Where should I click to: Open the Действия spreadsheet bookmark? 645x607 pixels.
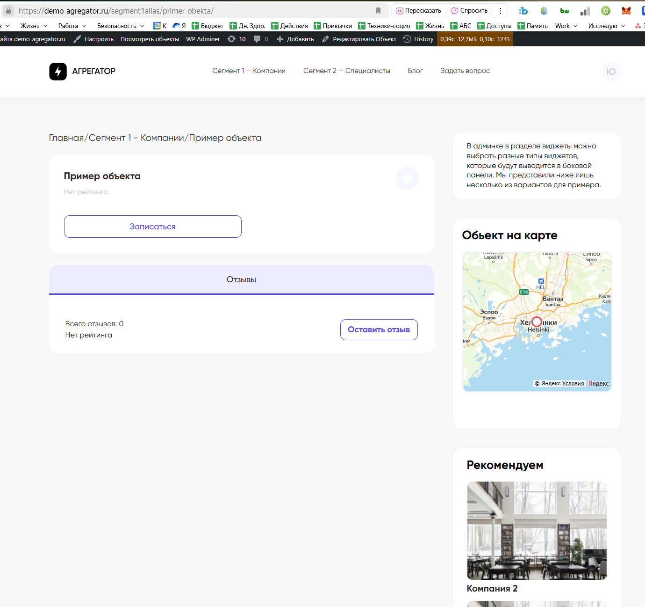point(290,26)
